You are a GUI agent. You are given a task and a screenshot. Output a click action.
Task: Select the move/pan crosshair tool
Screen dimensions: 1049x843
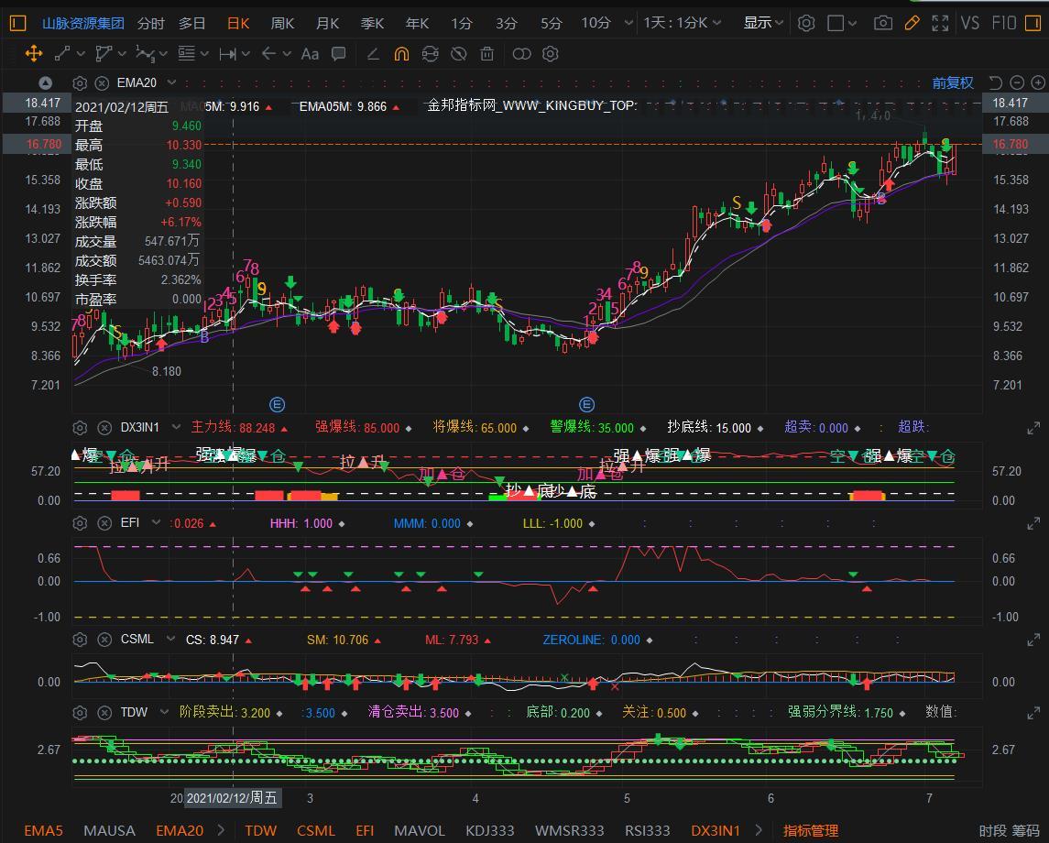34,53
